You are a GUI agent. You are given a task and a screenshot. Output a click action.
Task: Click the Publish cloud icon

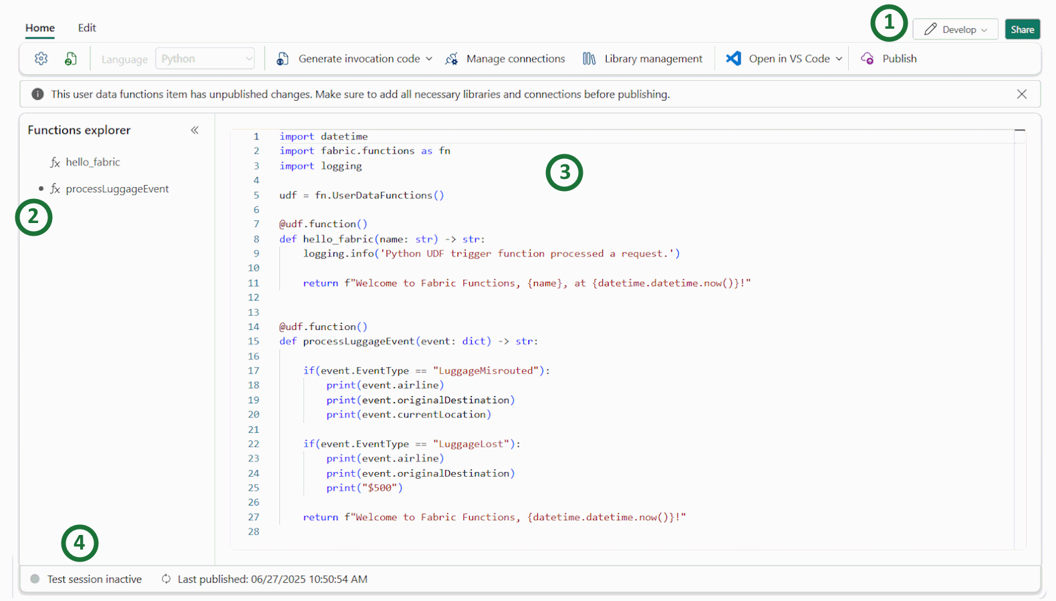(x=868, y=59)
